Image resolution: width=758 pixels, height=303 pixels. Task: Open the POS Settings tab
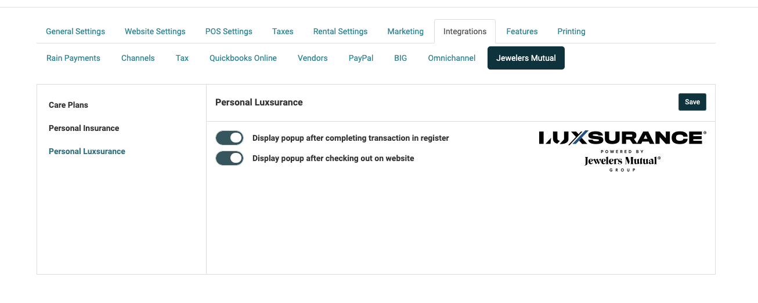pos(229,31)
